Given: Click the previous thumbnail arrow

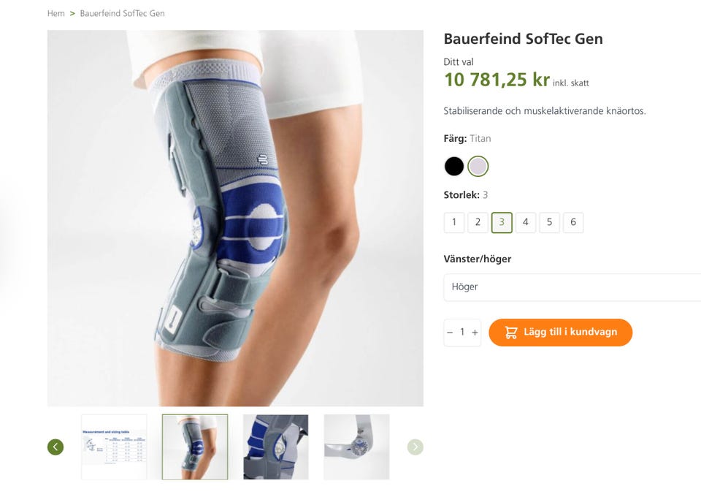Looking at the screenshot, I should click(55, 447).
